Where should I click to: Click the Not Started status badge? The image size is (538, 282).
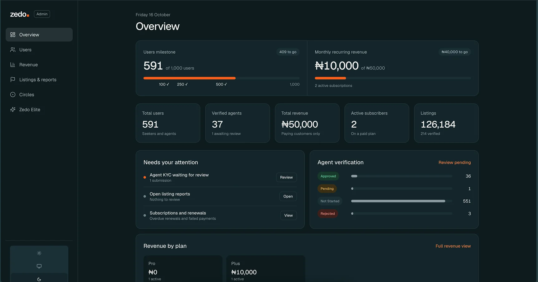(x=330, y=201)
